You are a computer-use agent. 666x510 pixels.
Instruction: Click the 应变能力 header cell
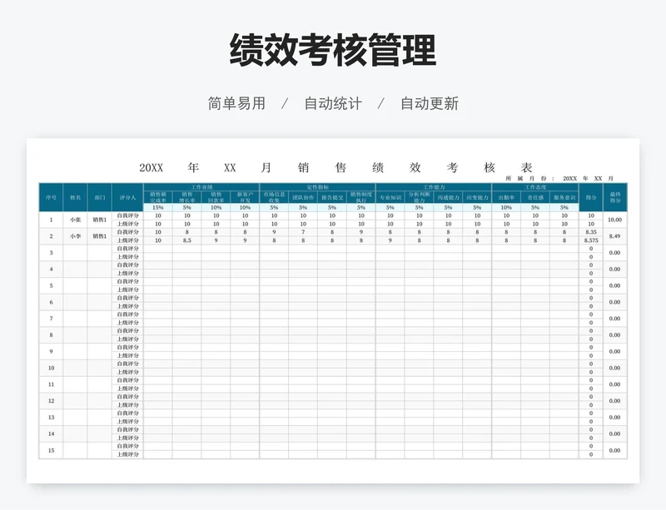point(477,197)
